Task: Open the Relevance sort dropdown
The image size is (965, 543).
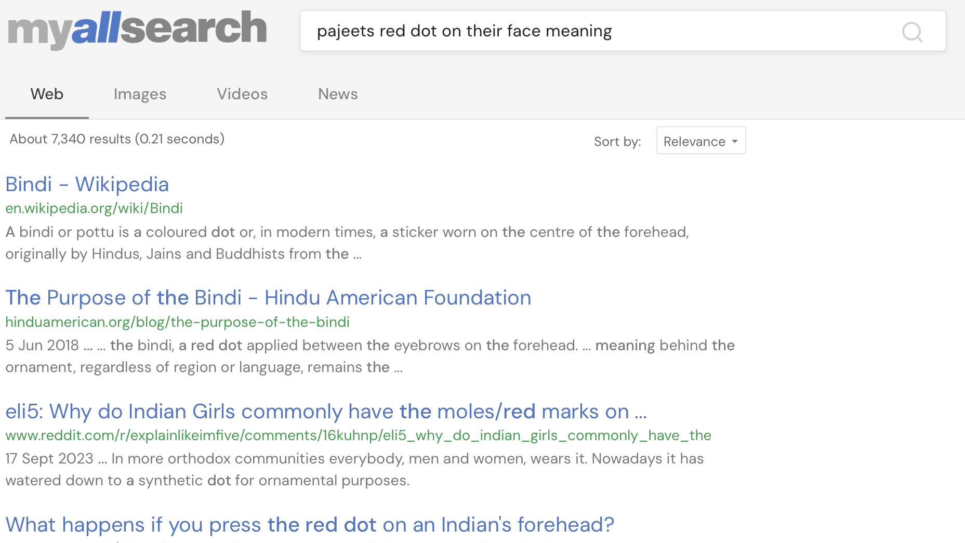Action: (700, 141)
